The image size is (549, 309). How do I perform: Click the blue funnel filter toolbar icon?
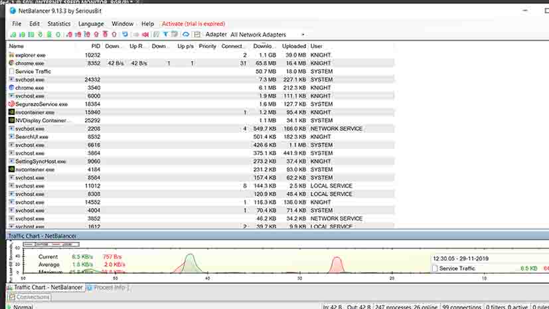click(165, 35)
